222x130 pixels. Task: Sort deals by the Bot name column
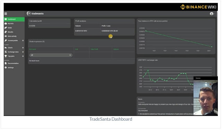tap(33, 49)
